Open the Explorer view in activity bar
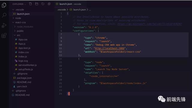The image size is (192, 108). (4, 5)
